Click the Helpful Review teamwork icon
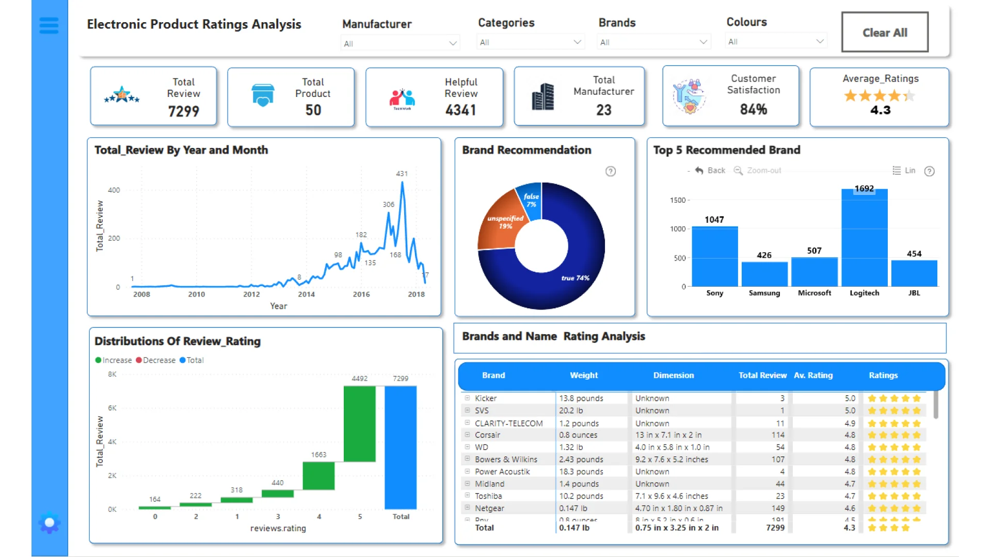 [402, 99]
